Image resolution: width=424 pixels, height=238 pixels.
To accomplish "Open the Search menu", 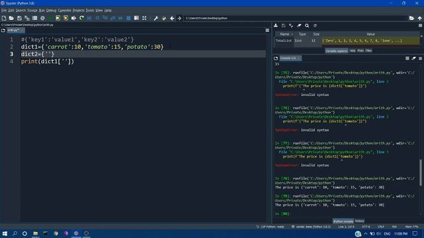I will pos(21,11).
